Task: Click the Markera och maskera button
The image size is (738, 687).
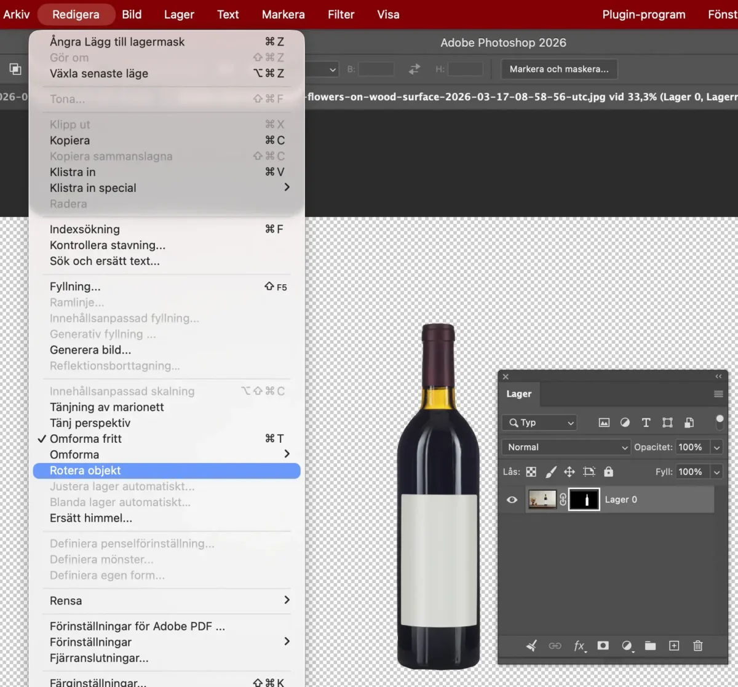Action: 559,69
